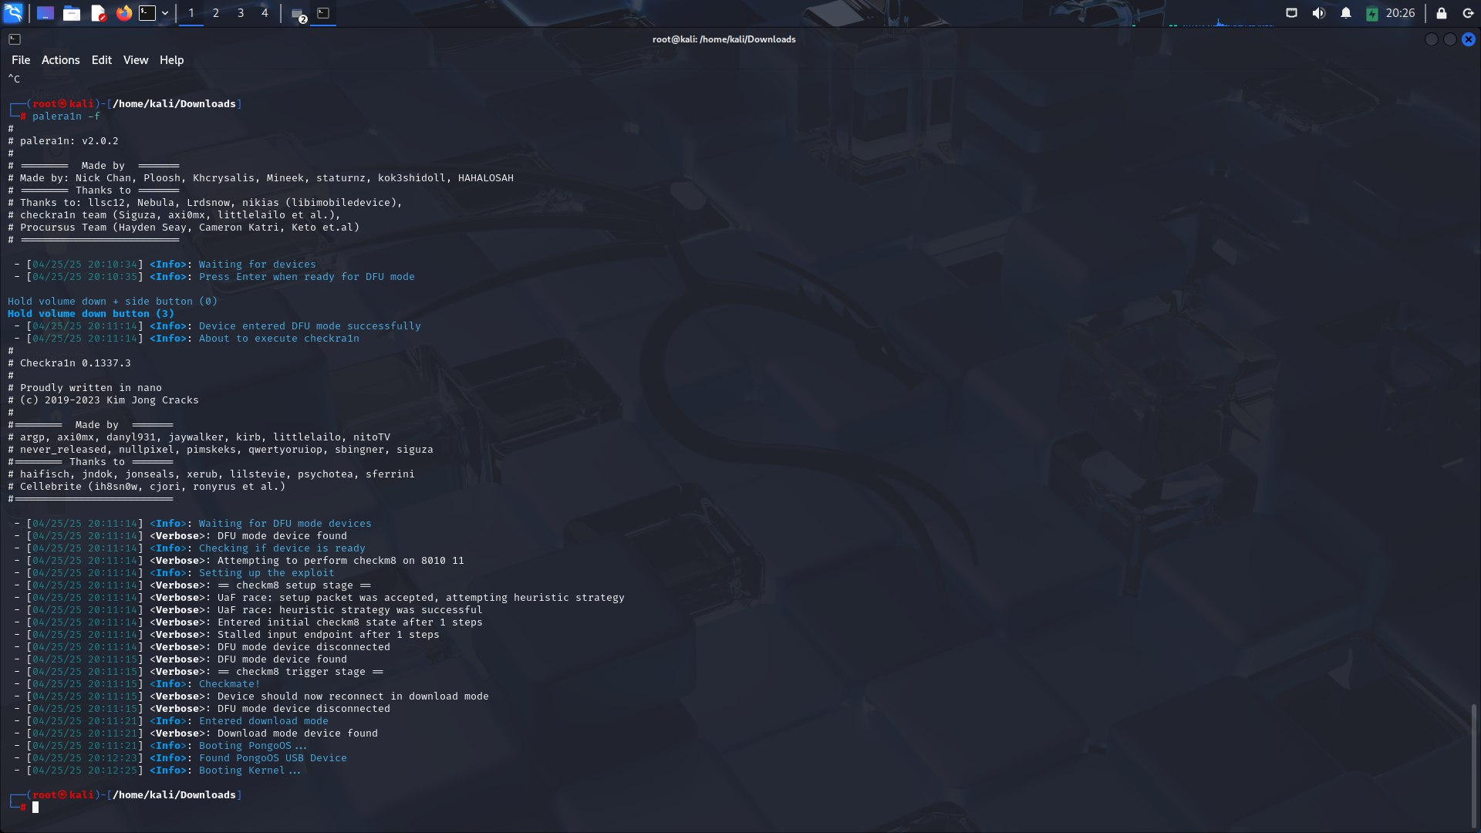The width and height of the screenshot is (1481, 833).
Task: Launch Firefox from the top panel
Action: click(x=124, y=13)
